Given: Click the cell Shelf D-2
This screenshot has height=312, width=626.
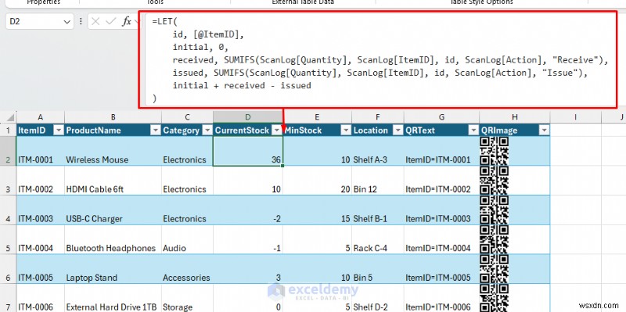Looking at the screenshot, I should [x=378, y=298].
